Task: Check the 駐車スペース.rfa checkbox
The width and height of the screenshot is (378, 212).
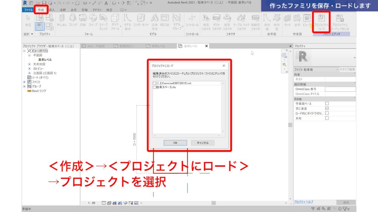Action: (x=154, y=88)
